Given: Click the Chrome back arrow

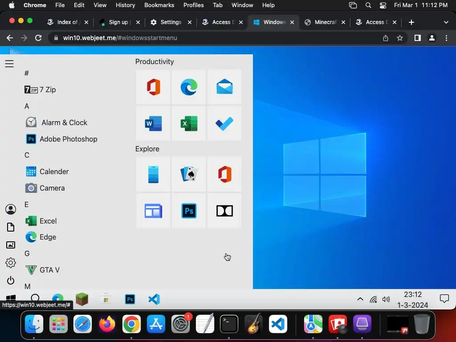Looking at the screenshot, I should tap(10, 38).
